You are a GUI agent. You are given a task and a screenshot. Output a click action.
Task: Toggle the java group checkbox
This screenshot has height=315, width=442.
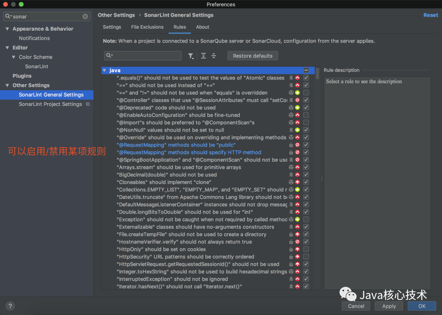pos(306,70)
